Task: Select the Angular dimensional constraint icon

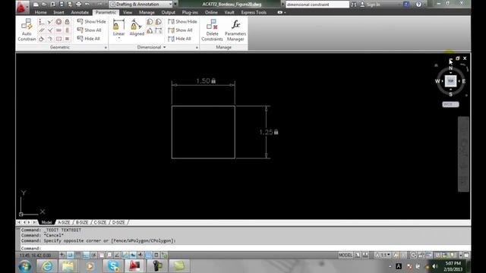Action: (150, 30)
